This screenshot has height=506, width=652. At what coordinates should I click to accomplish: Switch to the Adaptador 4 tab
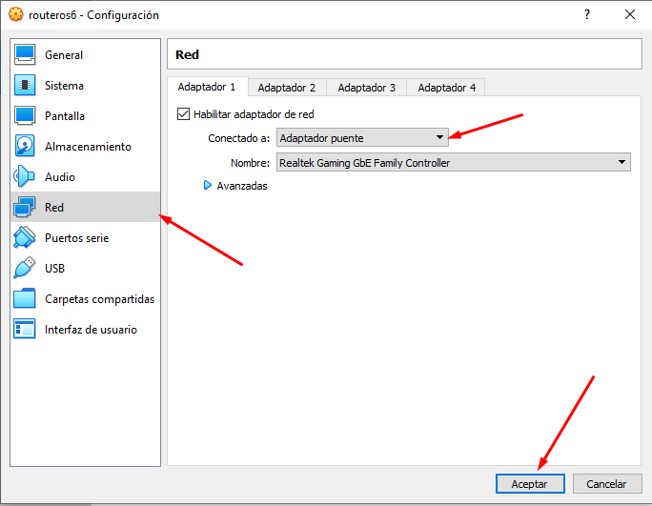pyautogui.click(x=446, y=88)
